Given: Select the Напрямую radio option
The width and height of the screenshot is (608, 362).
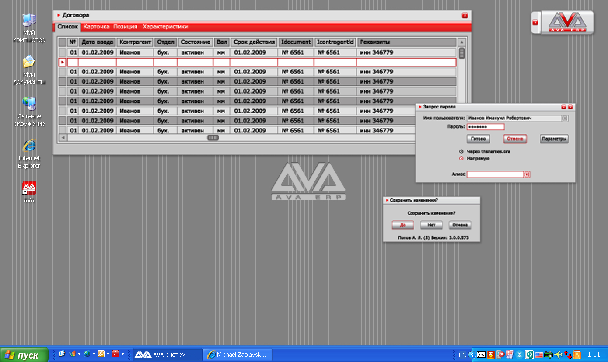Looking at the screenshot, I should 461,159.
